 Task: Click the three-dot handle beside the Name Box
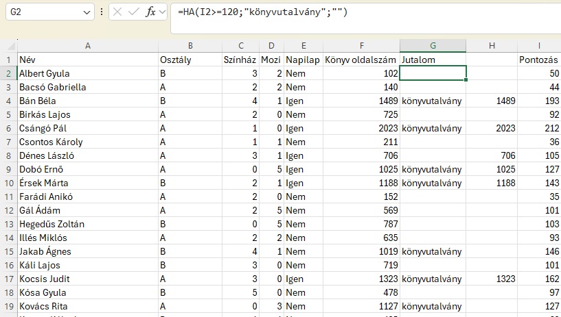[x=102, y=12]
